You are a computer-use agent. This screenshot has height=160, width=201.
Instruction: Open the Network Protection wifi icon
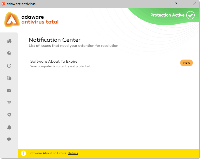[9, 102]
